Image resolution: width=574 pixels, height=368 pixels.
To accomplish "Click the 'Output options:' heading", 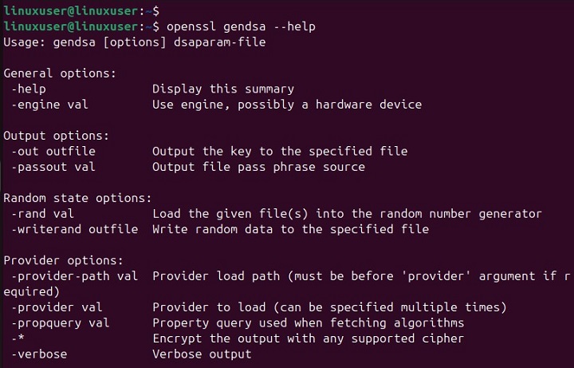I will point(57,135).
